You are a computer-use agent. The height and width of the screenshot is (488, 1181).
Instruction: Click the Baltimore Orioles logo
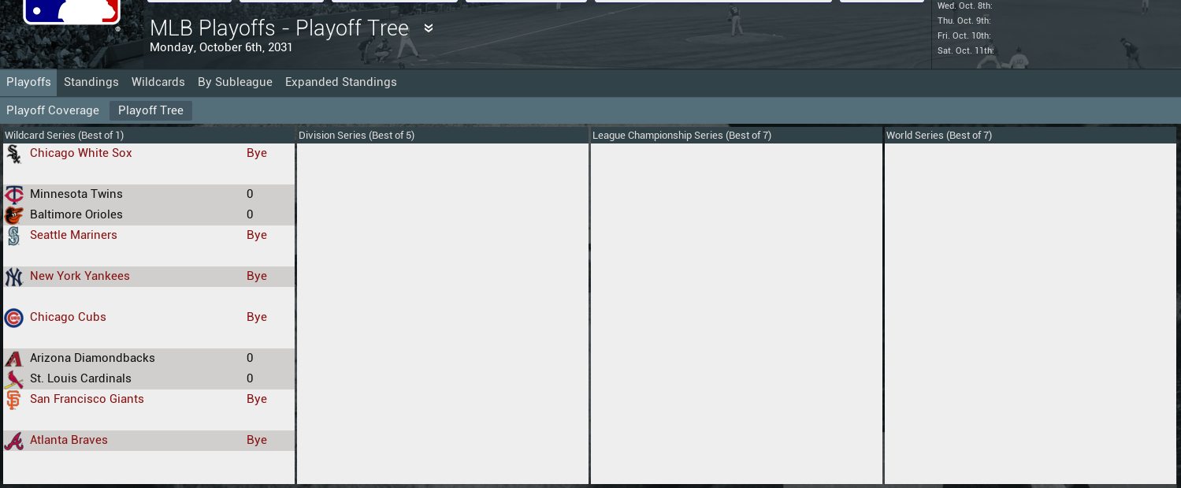[x=13, y=215]
